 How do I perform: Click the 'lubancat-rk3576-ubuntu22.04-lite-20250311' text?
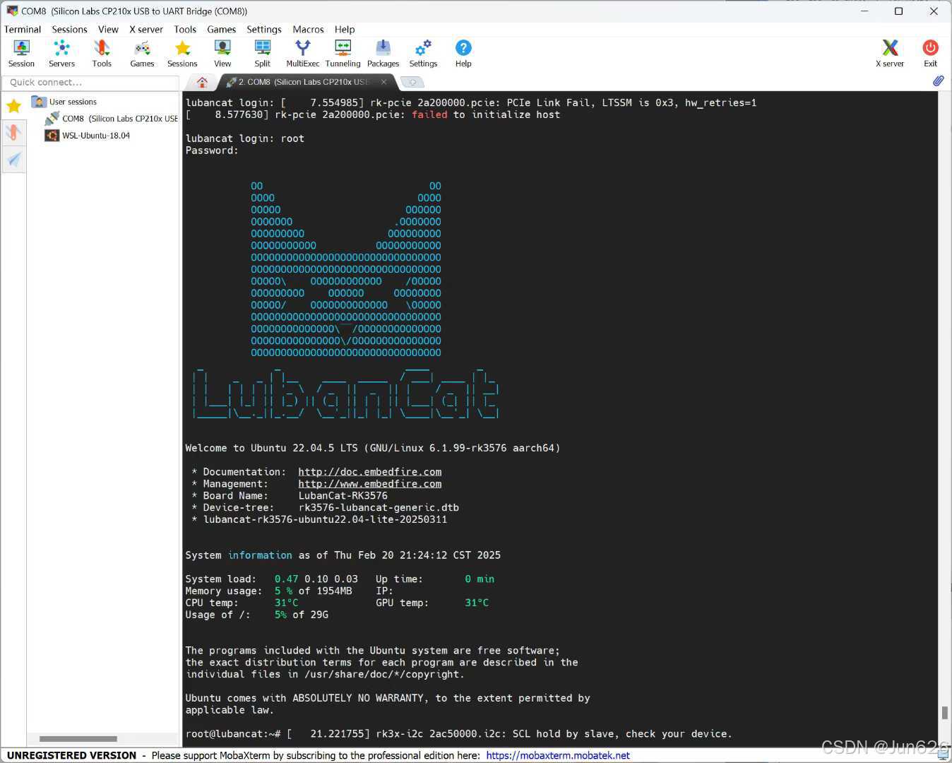[x=325, y=519]
